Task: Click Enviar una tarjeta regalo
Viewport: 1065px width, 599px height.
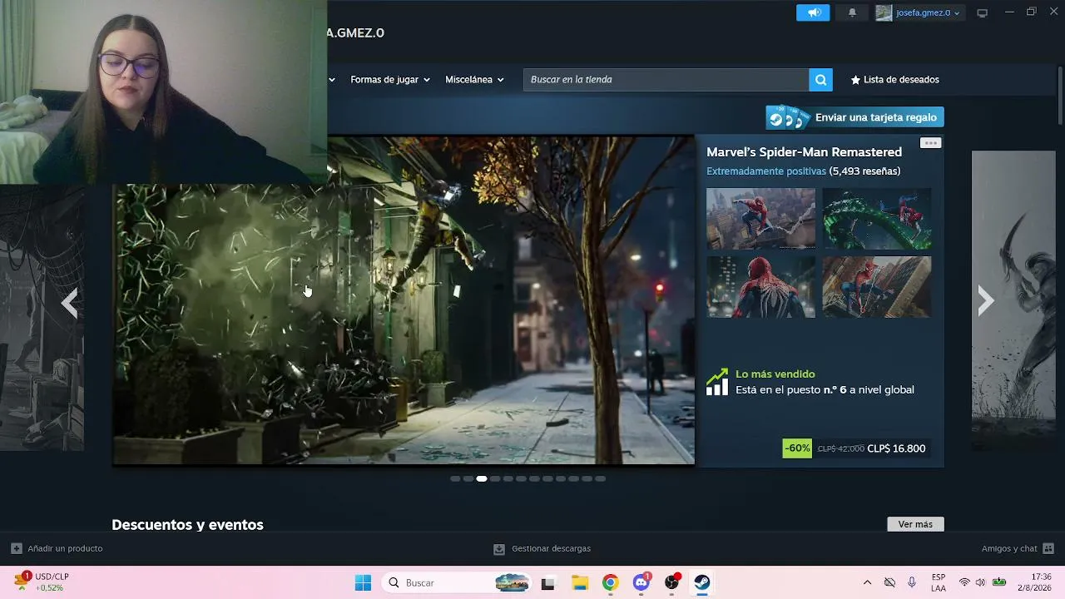Action: coord(855,117)
